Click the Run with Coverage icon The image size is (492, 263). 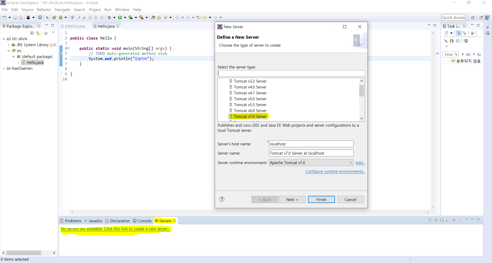point(131,17)
